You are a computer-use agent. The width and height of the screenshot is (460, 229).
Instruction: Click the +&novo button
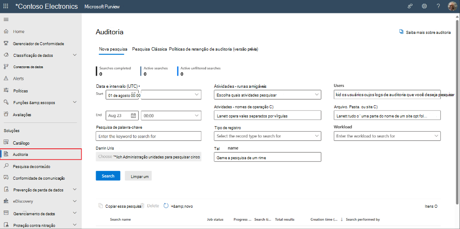[182, 206]
